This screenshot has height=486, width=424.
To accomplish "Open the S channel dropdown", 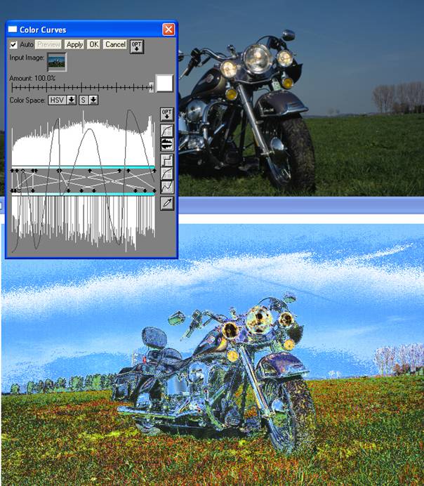I will click(88, 100).
